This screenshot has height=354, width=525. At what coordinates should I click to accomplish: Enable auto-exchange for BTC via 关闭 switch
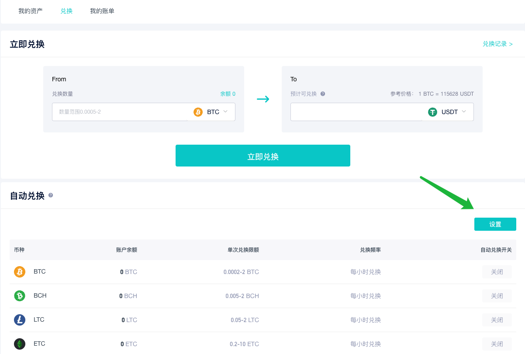point(497,271)
